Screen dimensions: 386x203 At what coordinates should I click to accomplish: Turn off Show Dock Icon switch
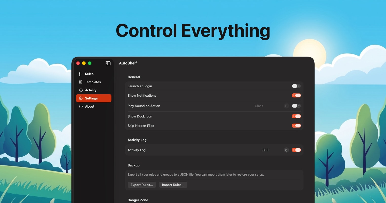tap(296, 116)
